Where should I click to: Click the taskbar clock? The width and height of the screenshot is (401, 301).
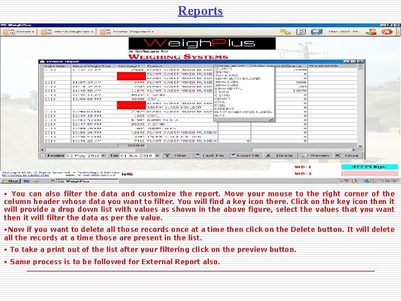point(388,181)
